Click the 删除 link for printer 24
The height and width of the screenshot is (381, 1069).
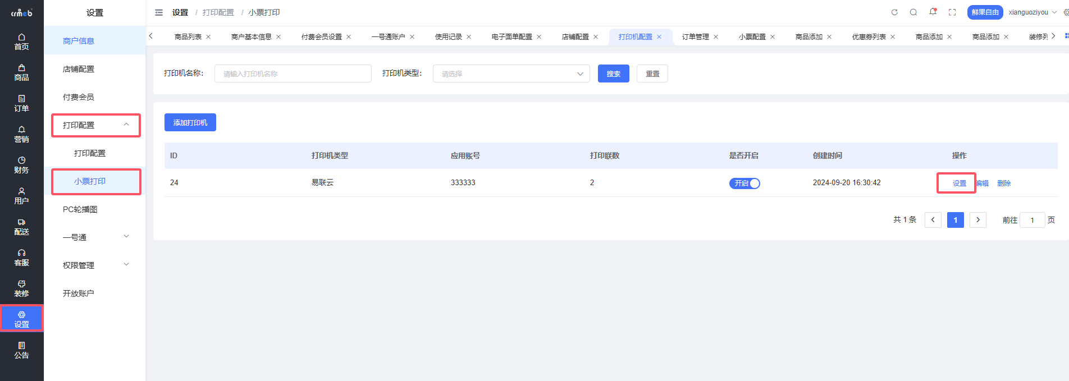pos(1004,183)
